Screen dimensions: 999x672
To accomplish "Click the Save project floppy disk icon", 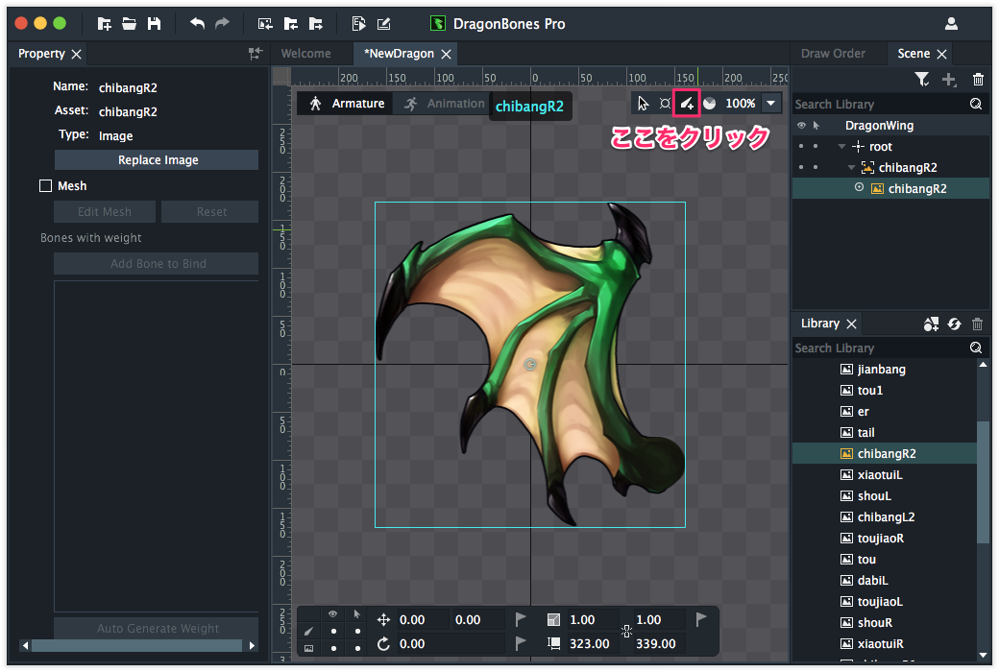I will click(154, 24).
